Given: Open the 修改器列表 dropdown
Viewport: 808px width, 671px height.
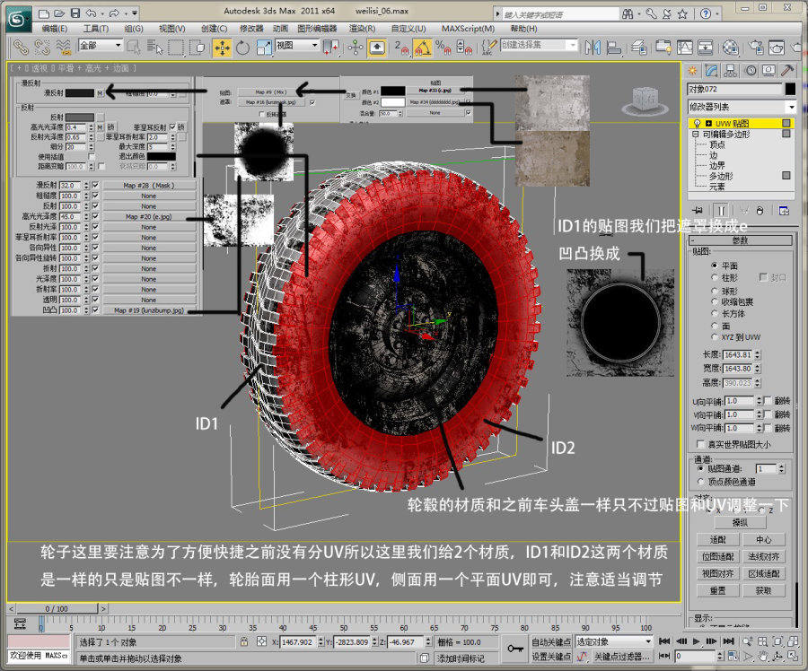Looking at the screenshot, I should [x=741, y=107].
